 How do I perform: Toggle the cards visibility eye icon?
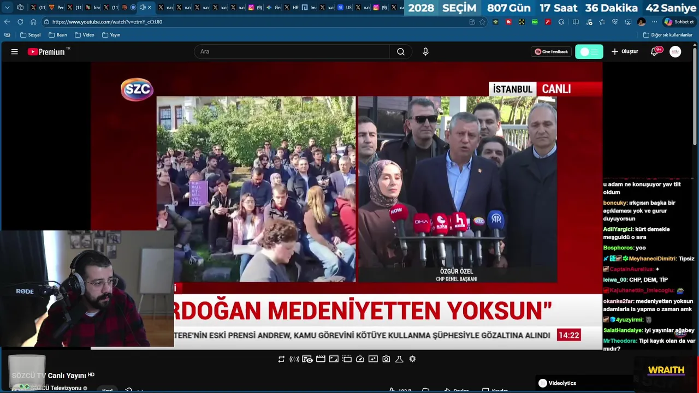307,359
